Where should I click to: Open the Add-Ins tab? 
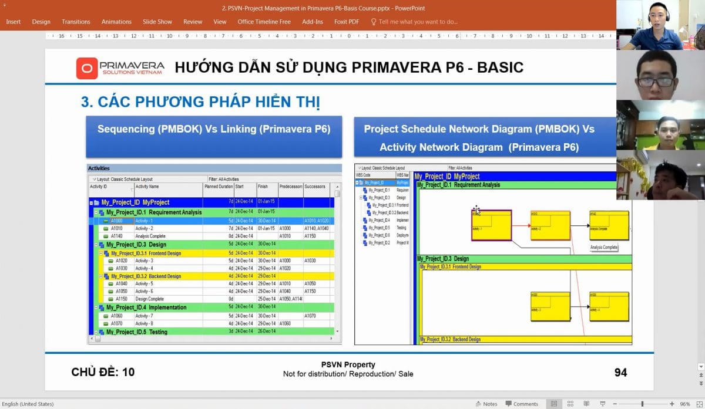click(313, 22)
